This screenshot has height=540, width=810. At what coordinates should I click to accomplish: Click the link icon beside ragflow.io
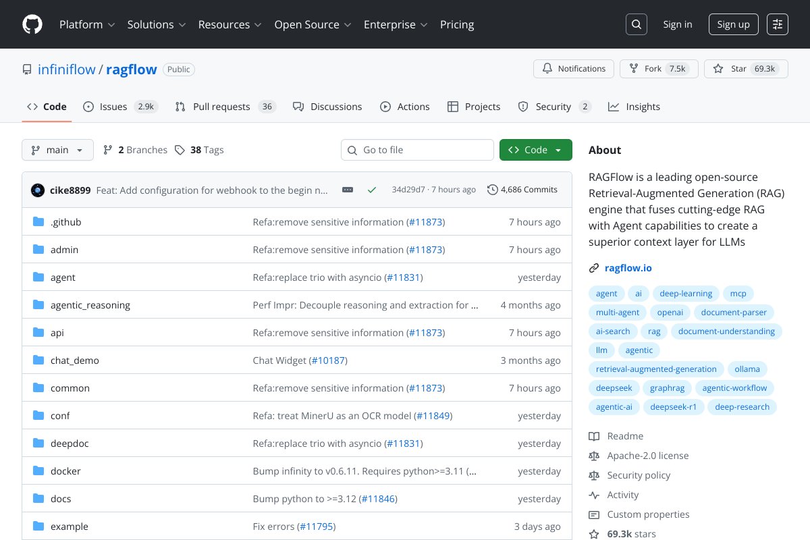pyautogui.click(x=594, y=268)
